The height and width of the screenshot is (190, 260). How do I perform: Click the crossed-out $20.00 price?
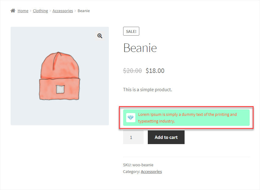[x=132, y=71]
